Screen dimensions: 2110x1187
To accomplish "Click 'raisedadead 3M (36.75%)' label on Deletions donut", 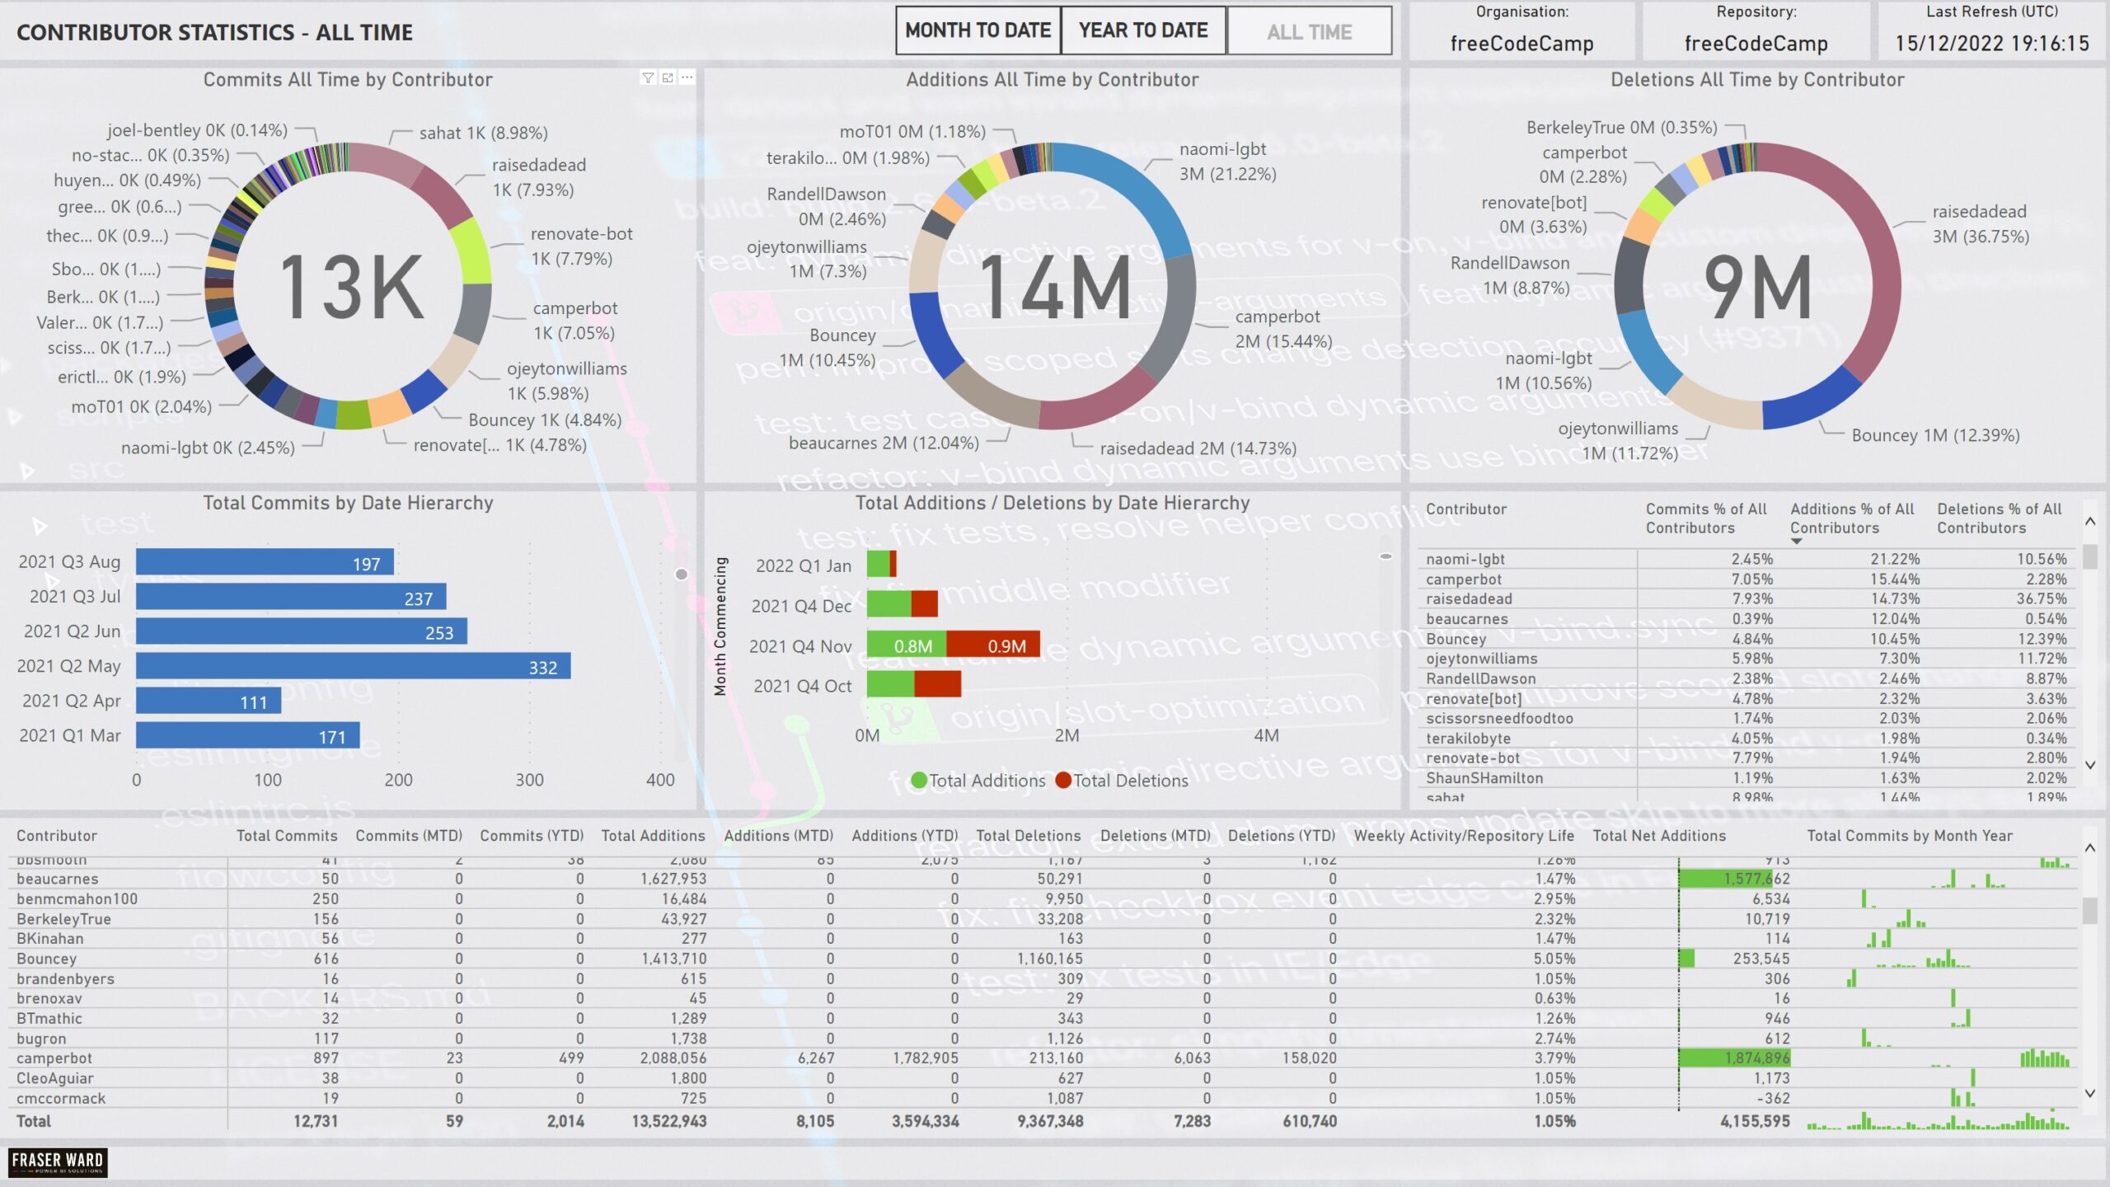I will 1981,224.
